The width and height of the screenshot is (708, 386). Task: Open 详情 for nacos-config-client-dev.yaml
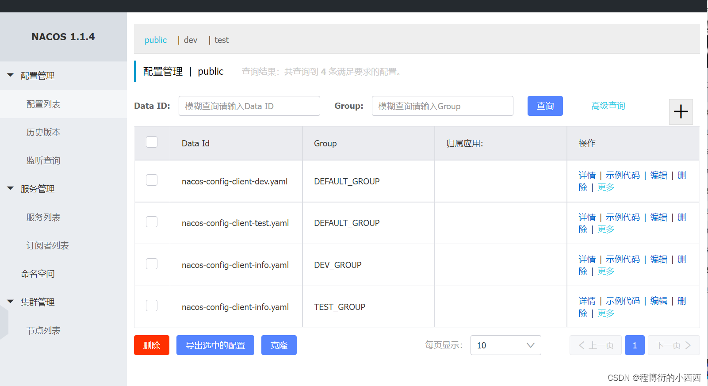click(587, 175)
